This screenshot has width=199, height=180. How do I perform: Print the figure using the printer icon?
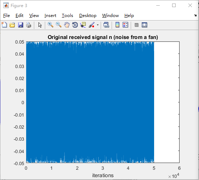tap(29, 25)
